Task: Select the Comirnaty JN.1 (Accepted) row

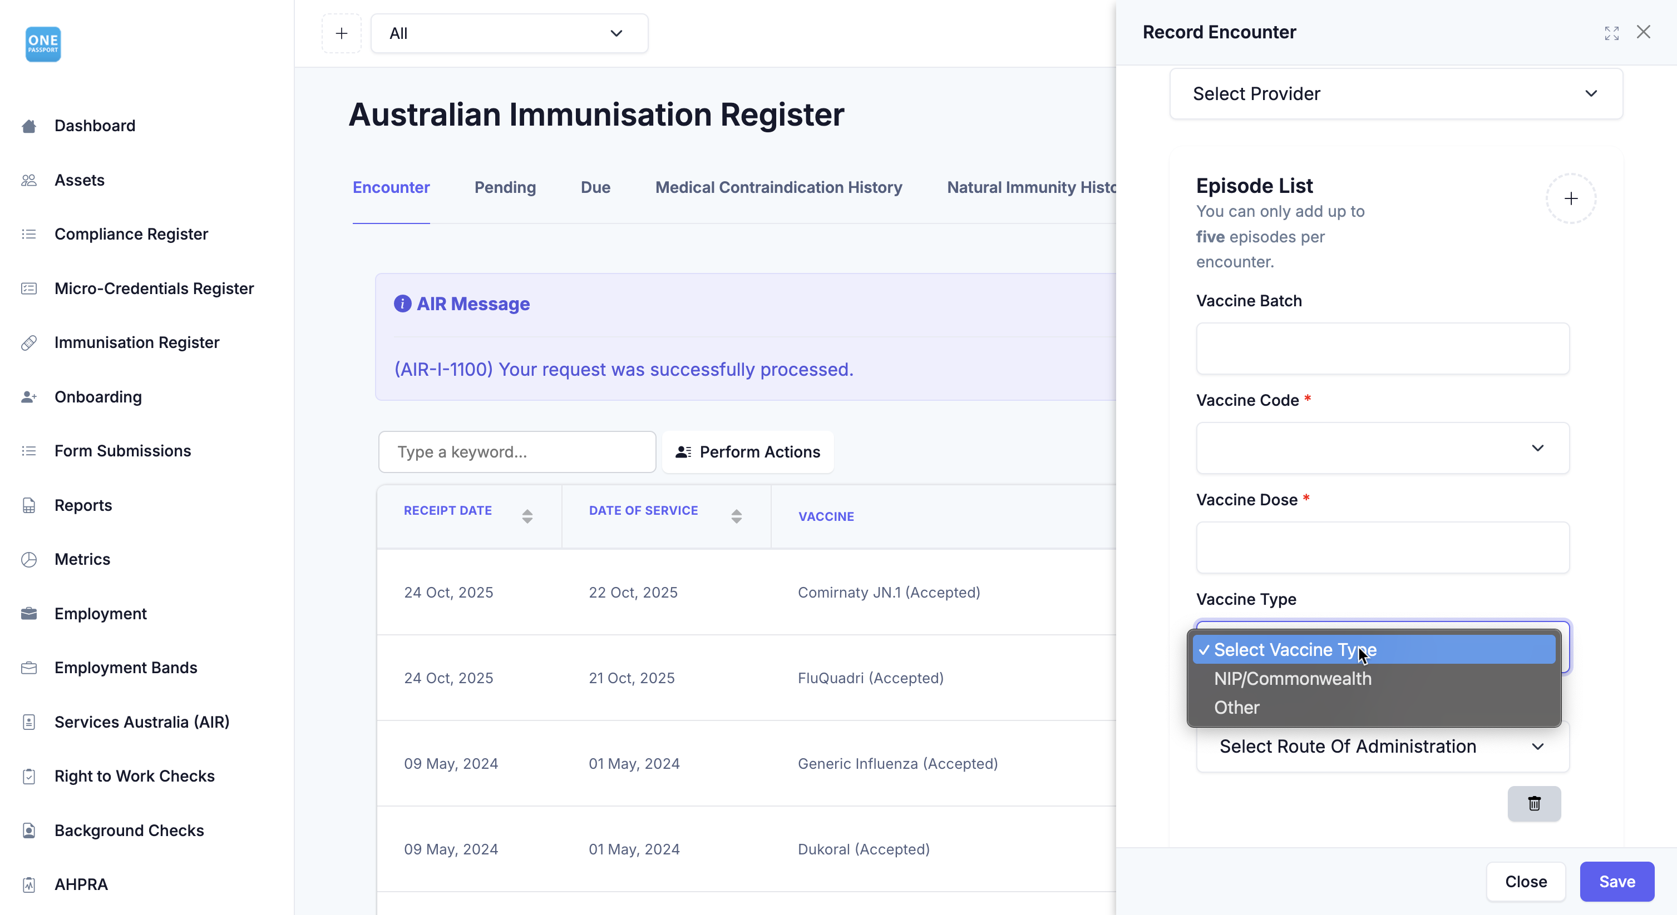Action: (x=746, y=593)
